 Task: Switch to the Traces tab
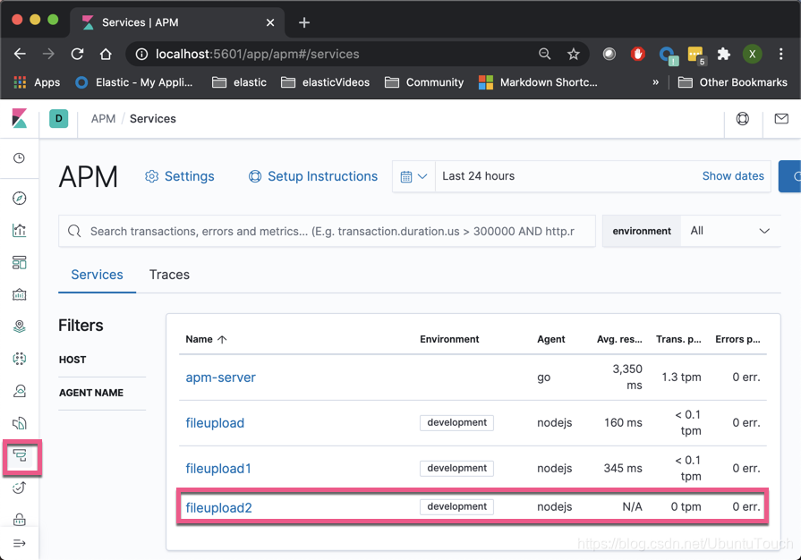click(x=169, y=275)
